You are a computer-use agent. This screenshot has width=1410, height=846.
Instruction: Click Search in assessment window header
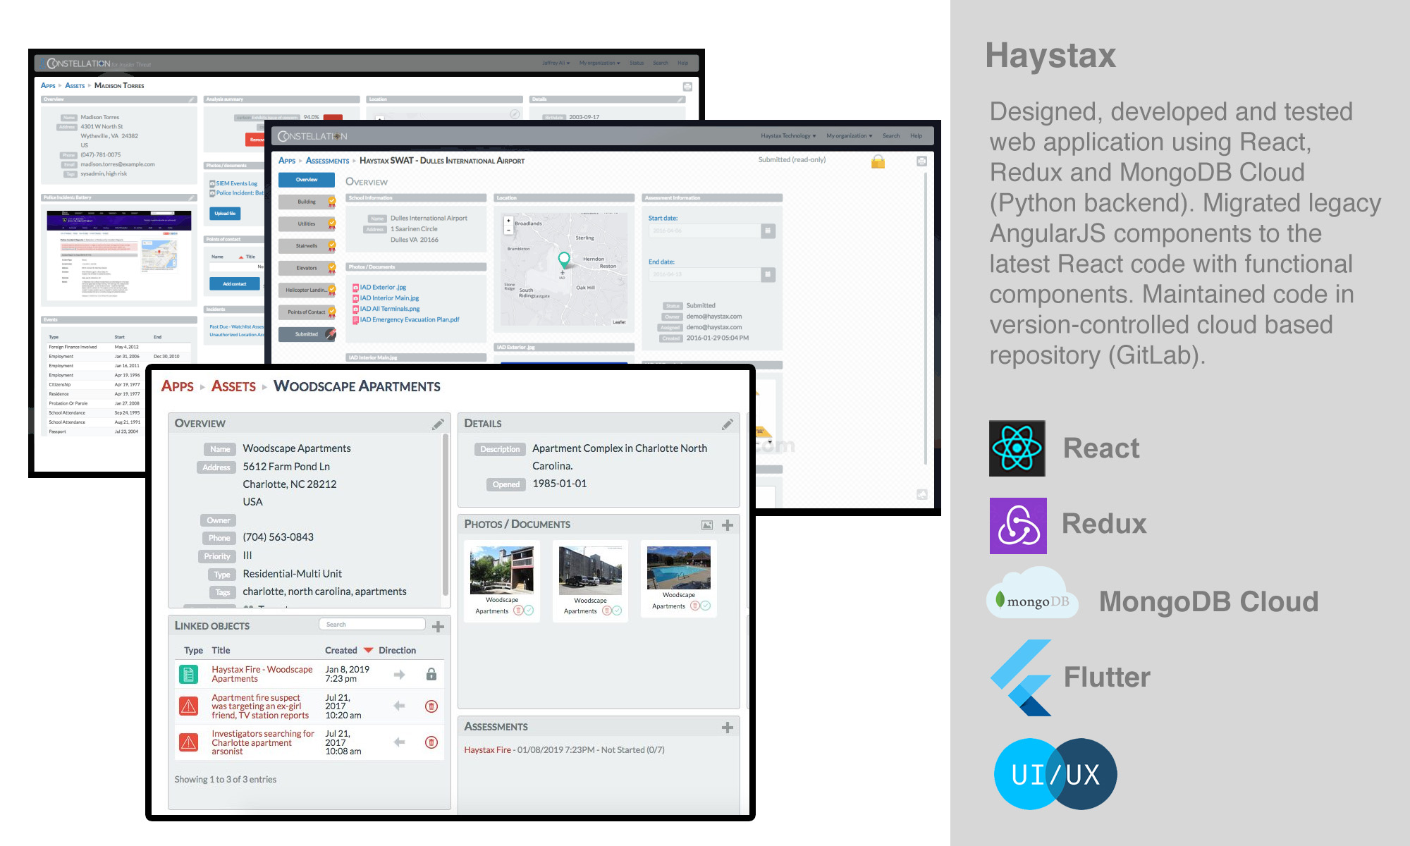[890, 136]
